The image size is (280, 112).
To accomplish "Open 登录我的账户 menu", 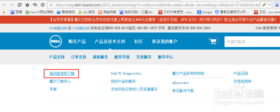I will 165,42.
